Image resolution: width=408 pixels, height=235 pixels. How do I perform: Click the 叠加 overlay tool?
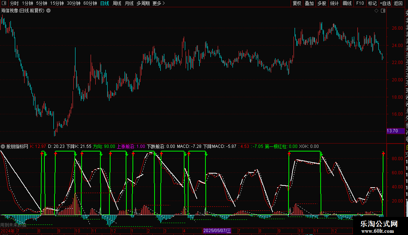coord(309,3)
